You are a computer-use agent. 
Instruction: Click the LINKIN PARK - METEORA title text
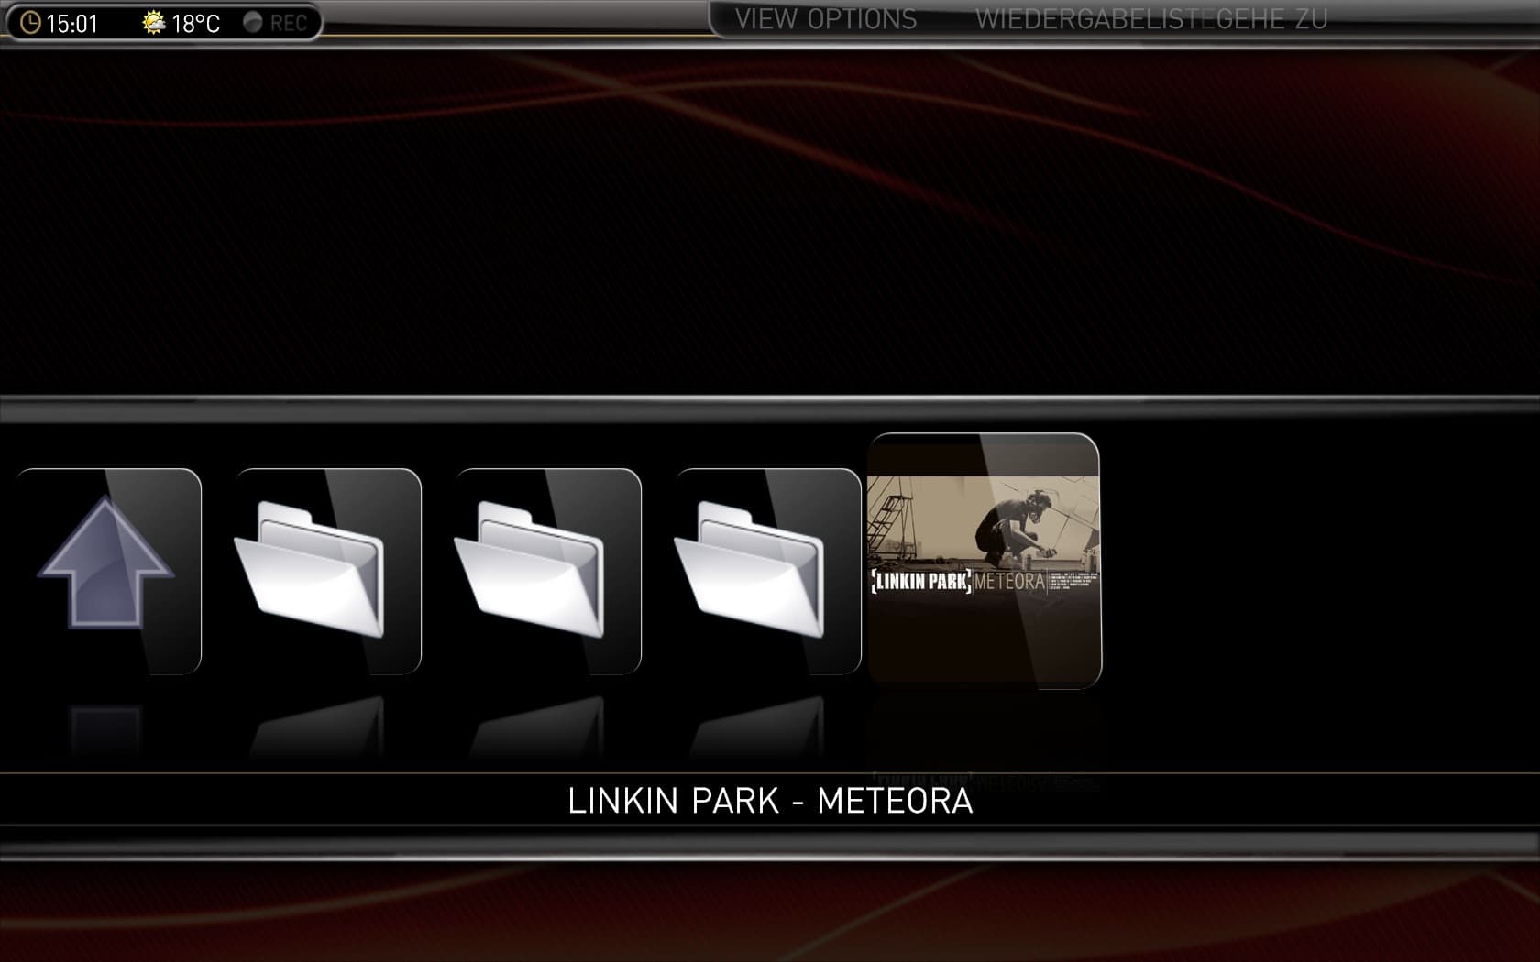tap(770, 801)
